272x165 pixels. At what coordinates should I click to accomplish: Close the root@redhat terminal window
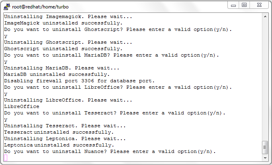[x=259, y=5]
